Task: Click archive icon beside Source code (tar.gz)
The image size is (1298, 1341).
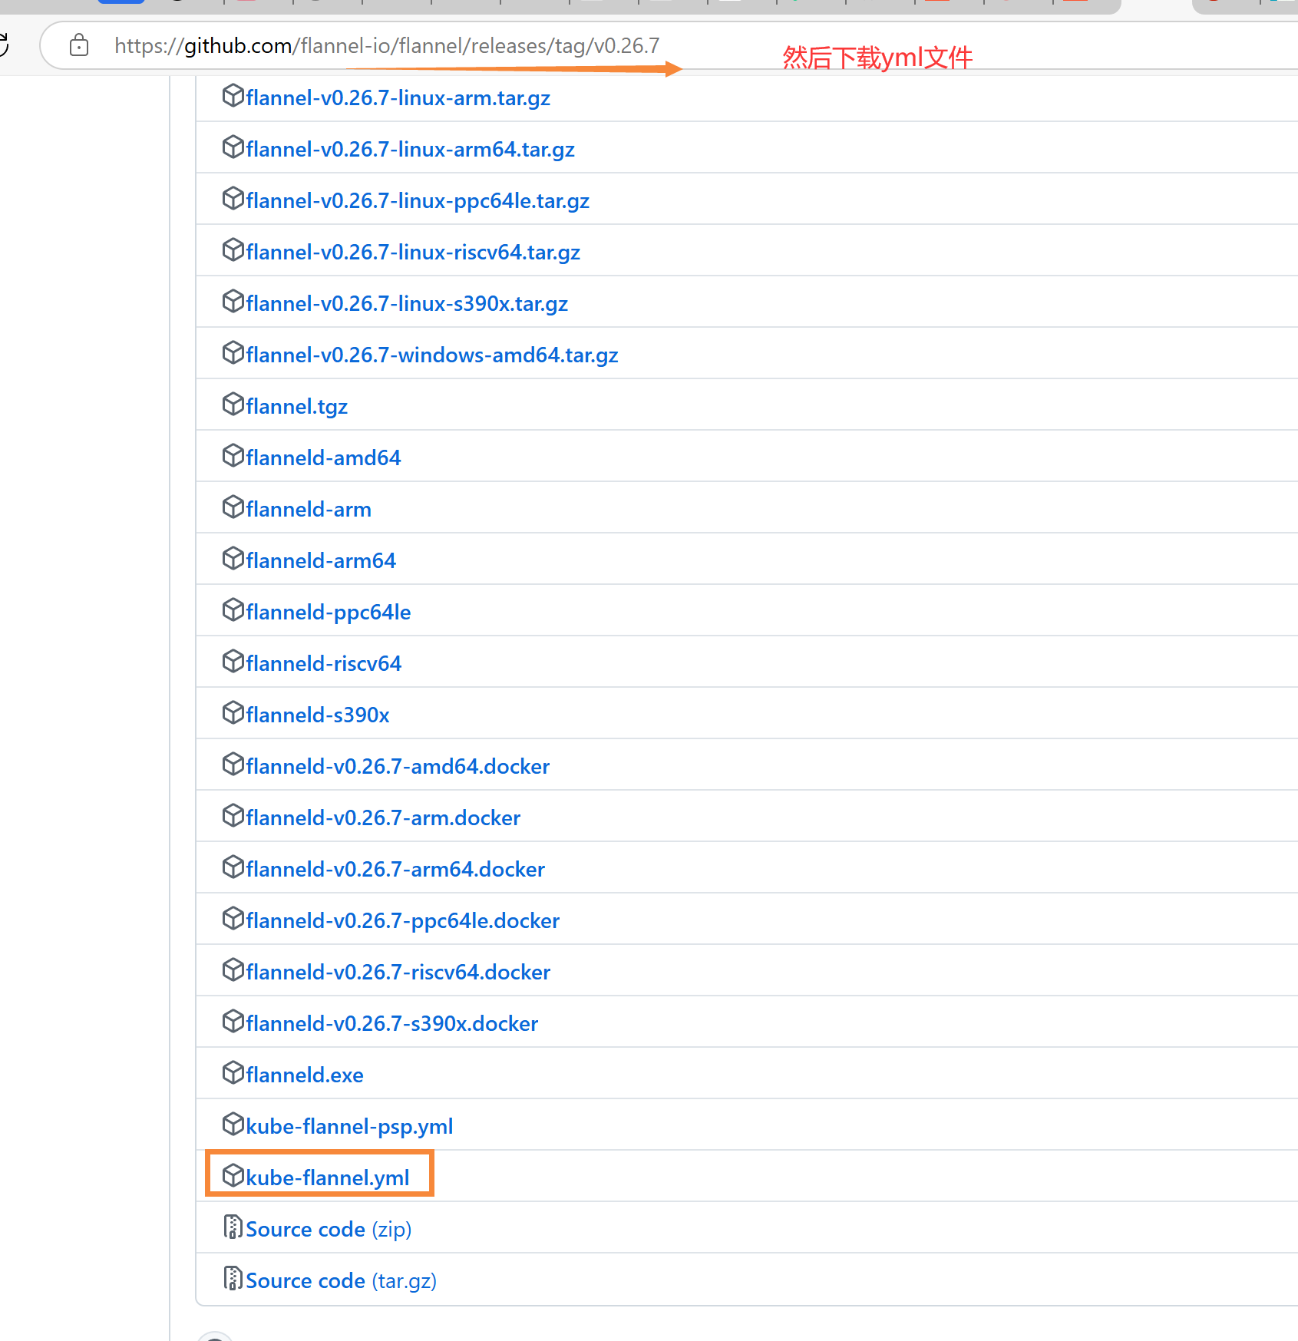Action: pyautogui.click(x=233, y=1278)
